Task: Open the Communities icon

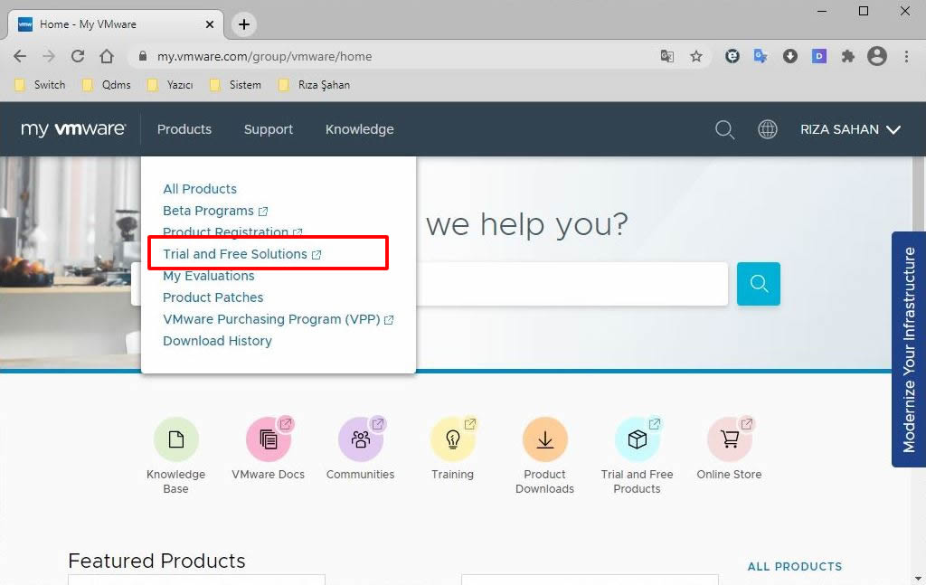Action: coord(360,439)
